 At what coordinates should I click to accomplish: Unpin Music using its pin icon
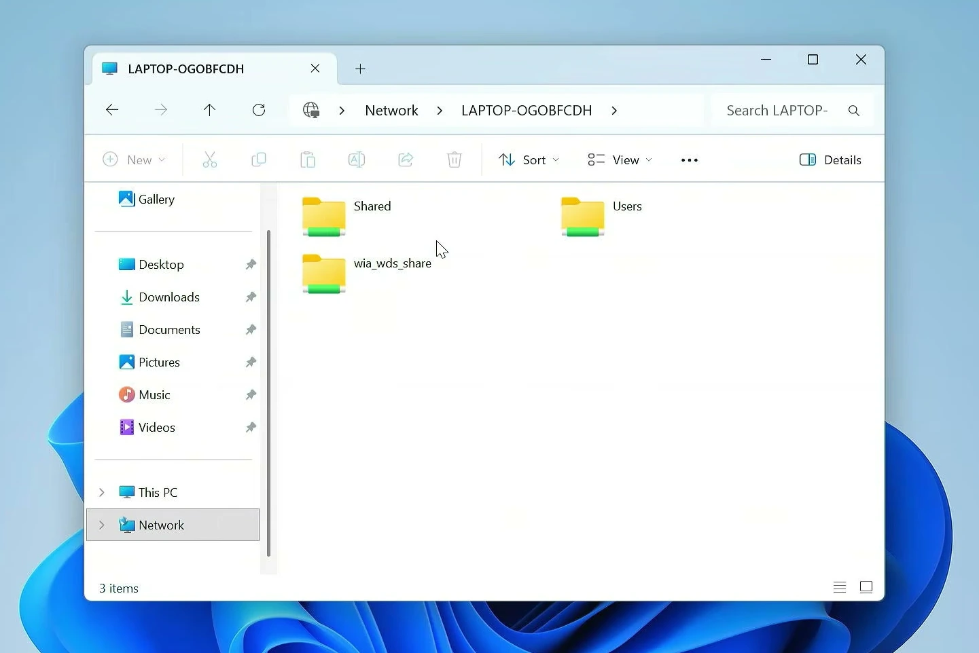click(251, 395)
